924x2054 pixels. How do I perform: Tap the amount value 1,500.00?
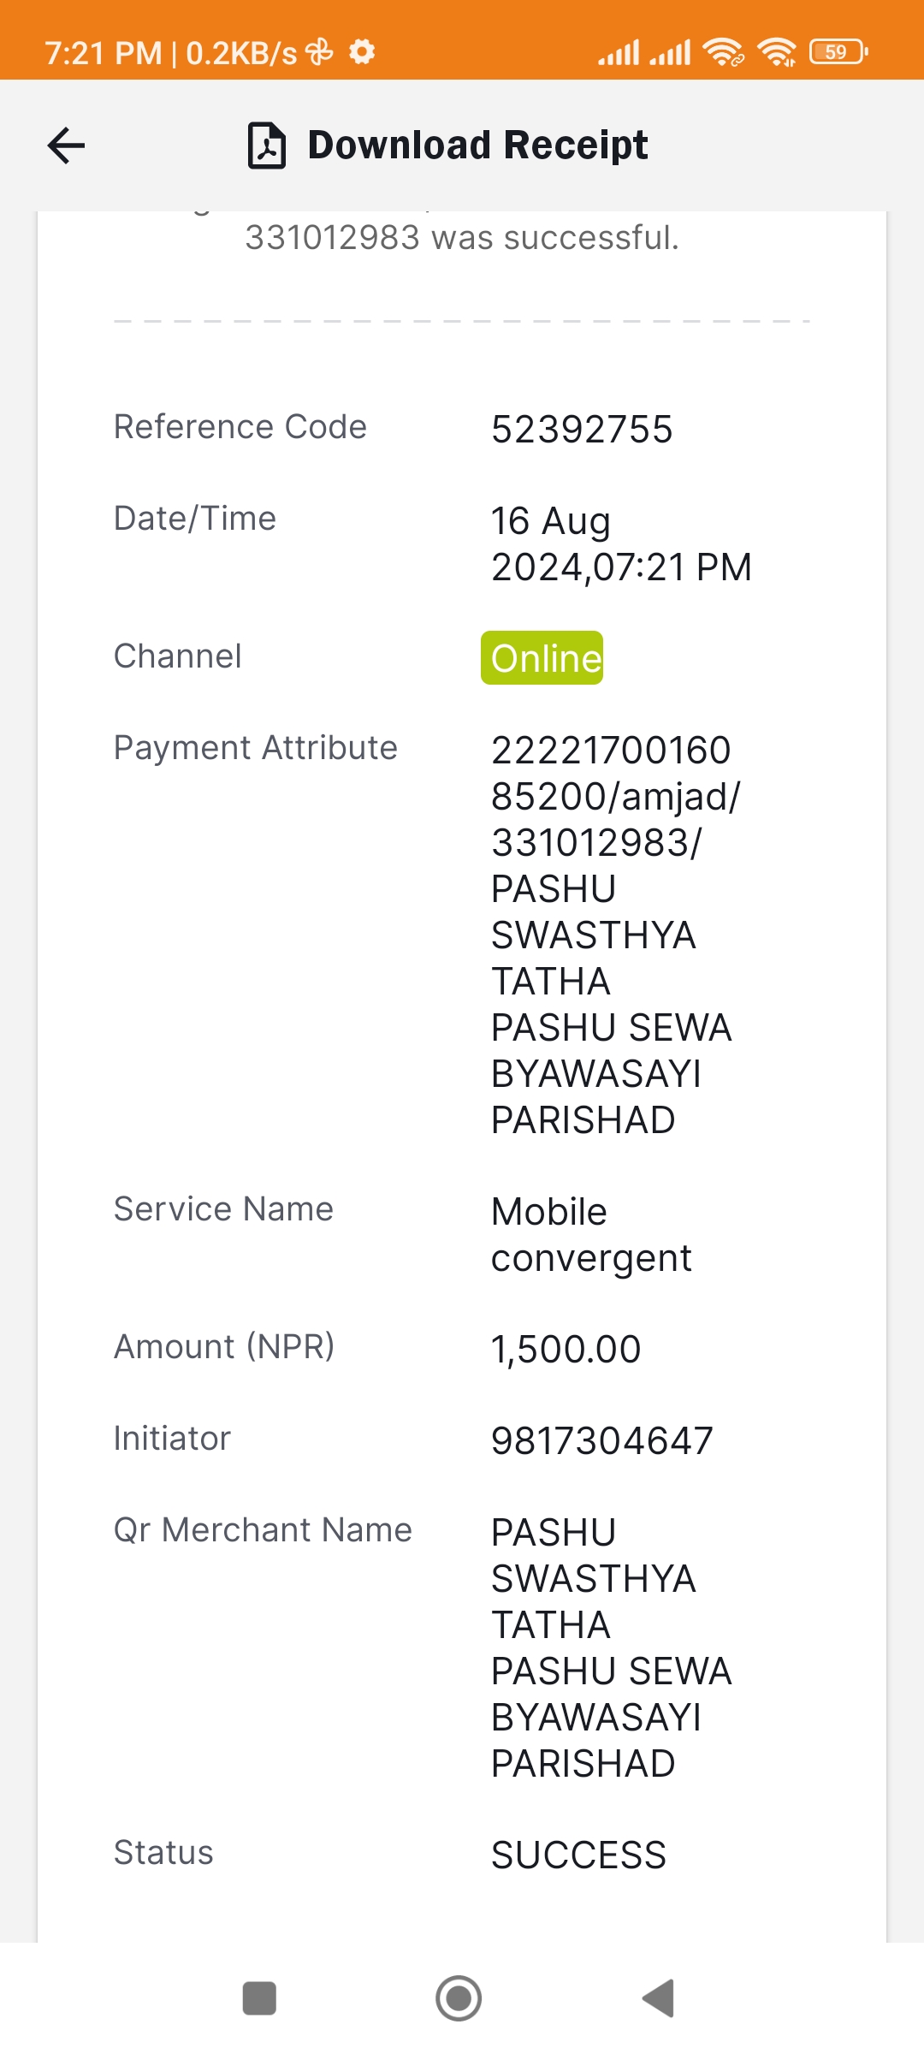coord(566,1349)
